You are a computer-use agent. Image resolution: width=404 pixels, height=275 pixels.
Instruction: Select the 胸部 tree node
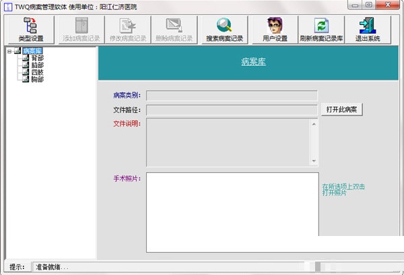[38, 79]
